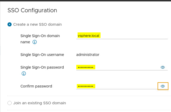Click the dark bar above the SSO dialog
171x112 pixels.
tap(85, 1)
